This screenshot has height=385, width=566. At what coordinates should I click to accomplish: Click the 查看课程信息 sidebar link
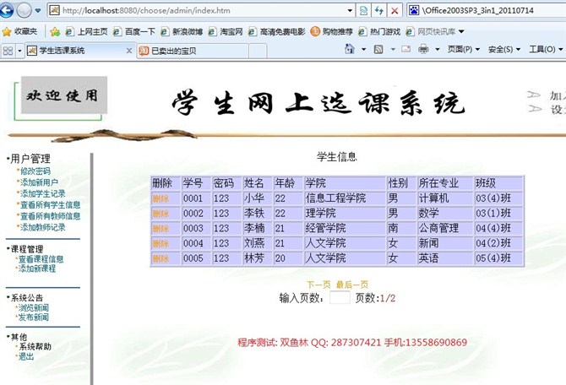pyautogui.click(x=41, y=258)
